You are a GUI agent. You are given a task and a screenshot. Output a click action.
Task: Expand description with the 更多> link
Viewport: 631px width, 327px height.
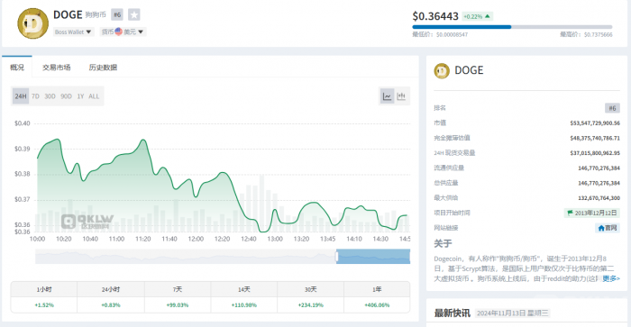pos(611,278)
